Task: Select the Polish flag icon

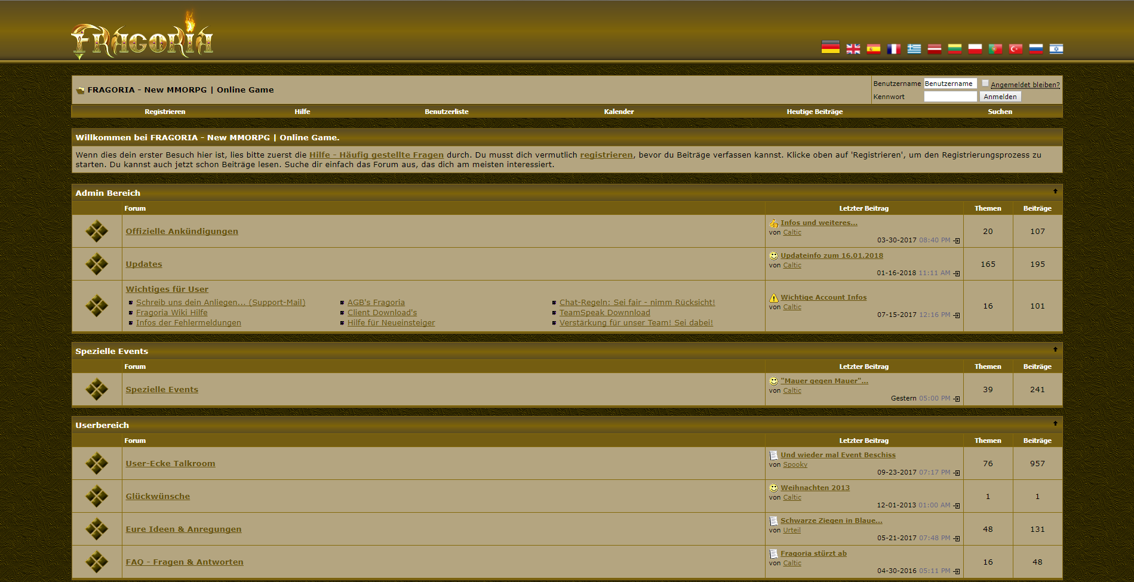Action: 975,49
